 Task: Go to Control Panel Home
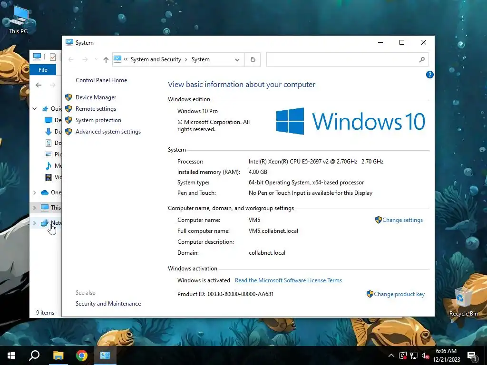[x=101, y=80]
